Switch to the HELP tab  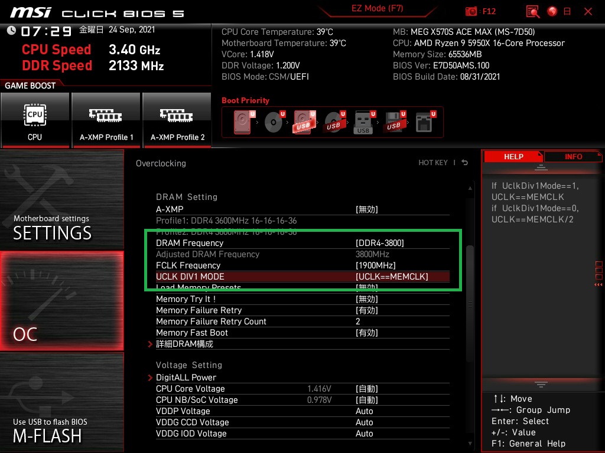click(513, 157)
